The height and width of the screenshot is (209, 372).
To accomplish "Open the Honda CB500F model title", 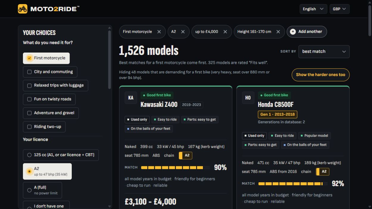I will click(276, 104).
